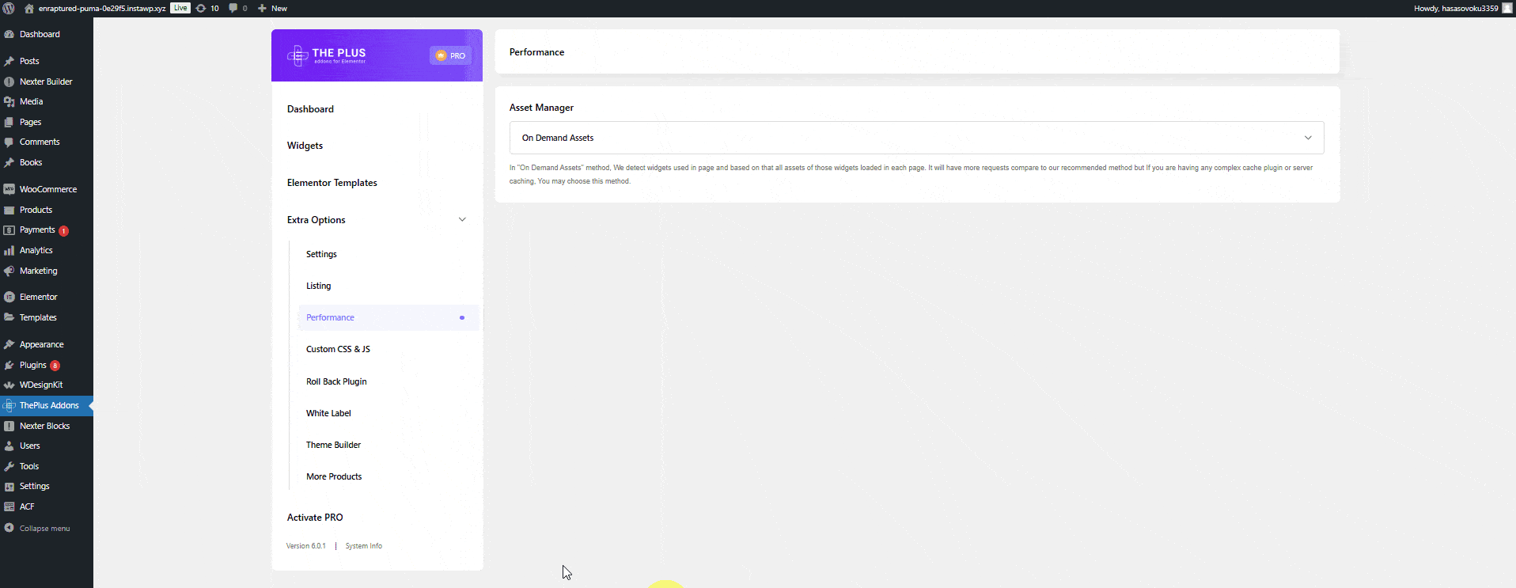Click Howdy, hasasovoku3359 account link
This screenshot has width=1516, height=588.
click(x=1456, y=8)
